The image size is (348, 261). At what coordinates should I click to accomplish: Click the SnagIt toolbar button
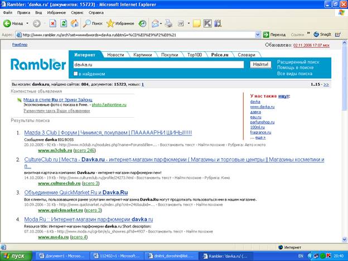322,35
